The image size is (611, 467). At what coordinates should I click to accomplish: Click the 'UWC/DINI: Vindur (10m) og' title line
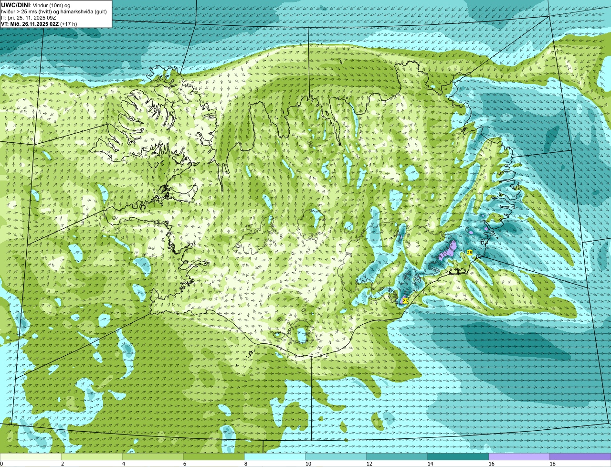36,5
